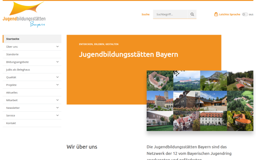The image size is (256, 160).
Task: Expand the Service submenu chevron
Action: click(x=58, y=115)
